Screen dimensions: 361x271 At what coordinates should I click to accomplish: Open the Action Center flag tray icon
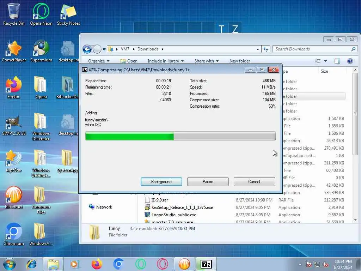308,264
